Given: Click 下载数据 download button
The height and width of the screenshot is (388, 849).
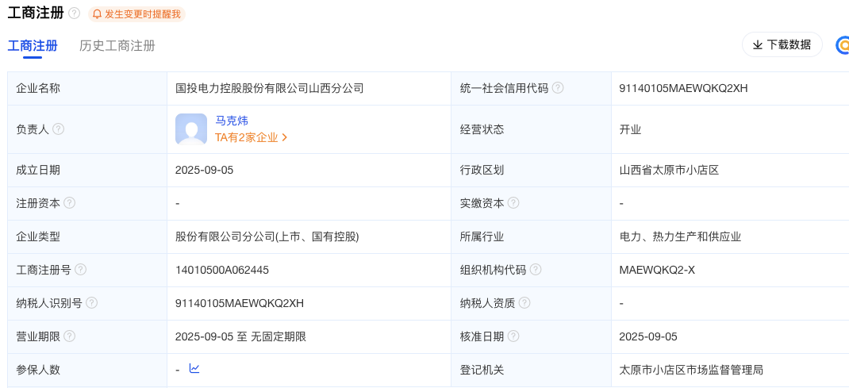Looking at the screenshot, I should (782, 44).
